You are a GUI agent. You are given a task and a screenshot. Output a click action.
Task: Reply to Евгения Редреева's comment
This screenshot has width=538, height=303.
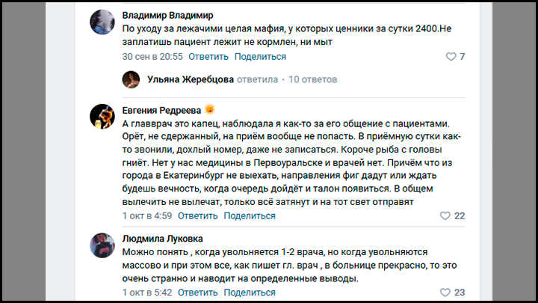(198, 215)
